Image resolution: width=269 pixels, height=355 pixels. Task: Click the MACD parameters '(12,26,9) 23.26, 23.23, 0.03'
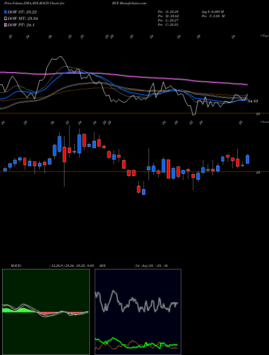pos(72,266)
